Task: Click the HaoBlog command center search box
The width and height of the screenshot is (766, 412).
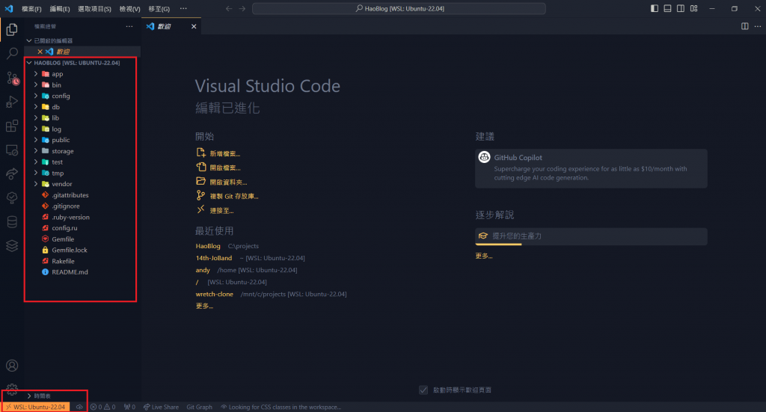Action: [399, 9]
